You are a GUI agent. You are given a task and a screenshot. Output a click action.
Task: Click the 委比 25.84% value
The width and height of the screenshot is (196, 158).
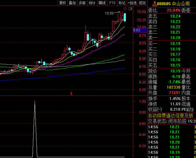(x=174, y=10)
